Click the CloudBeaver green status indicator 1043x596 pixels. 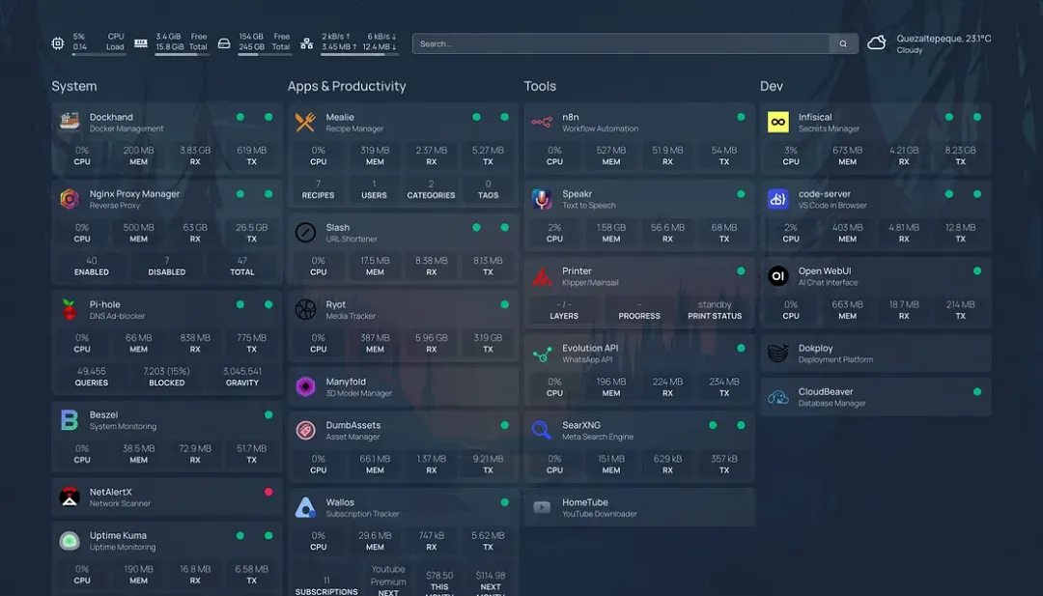977,392
